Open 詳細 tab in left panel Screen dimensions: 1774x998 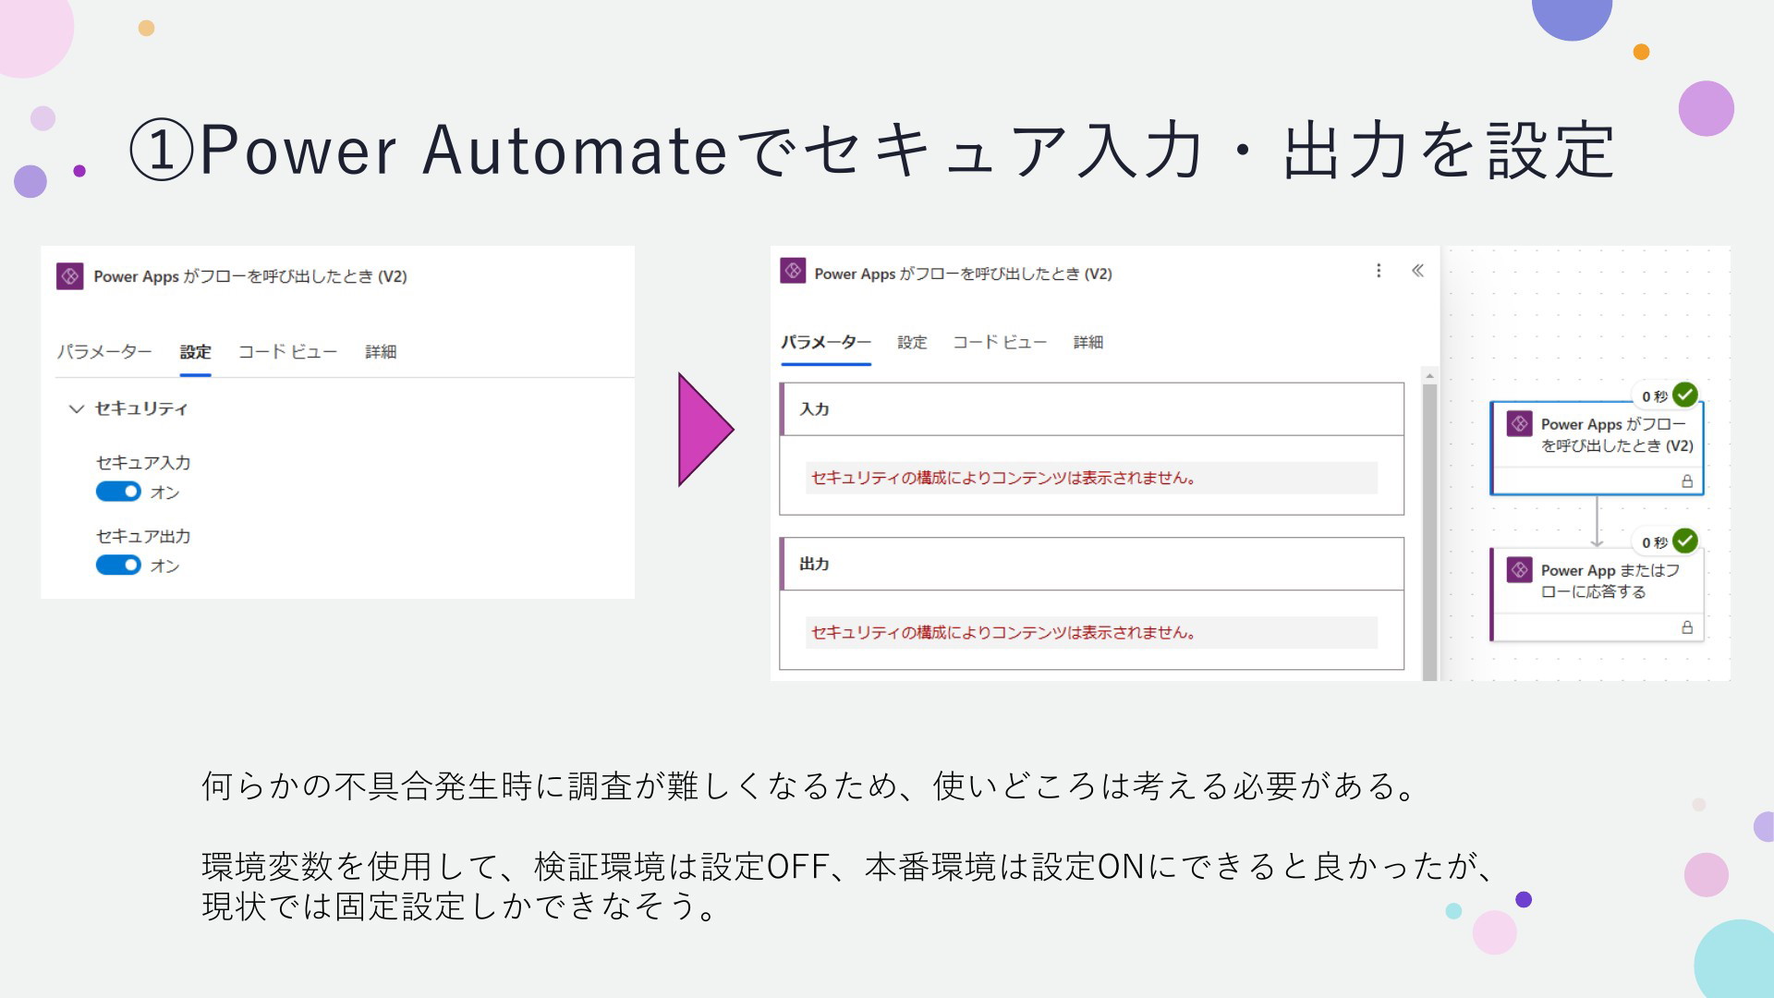tap(381, 352)
